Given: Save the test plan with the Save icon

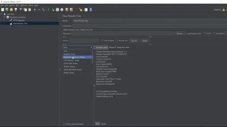Looking at the screenshot, I should pyautogui.click(x=16, y=10).
